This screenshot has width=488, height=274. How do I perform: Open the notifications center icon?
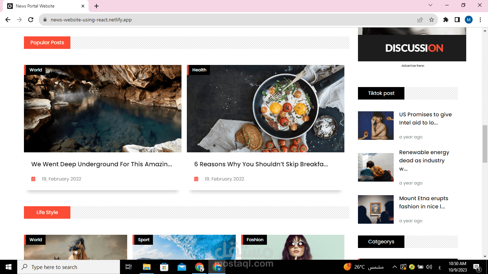point(476,267)
